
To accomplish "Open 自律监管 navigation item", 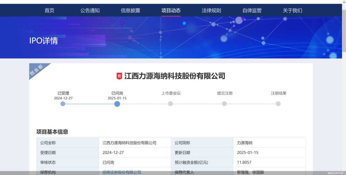I will [x=252, y=10].
